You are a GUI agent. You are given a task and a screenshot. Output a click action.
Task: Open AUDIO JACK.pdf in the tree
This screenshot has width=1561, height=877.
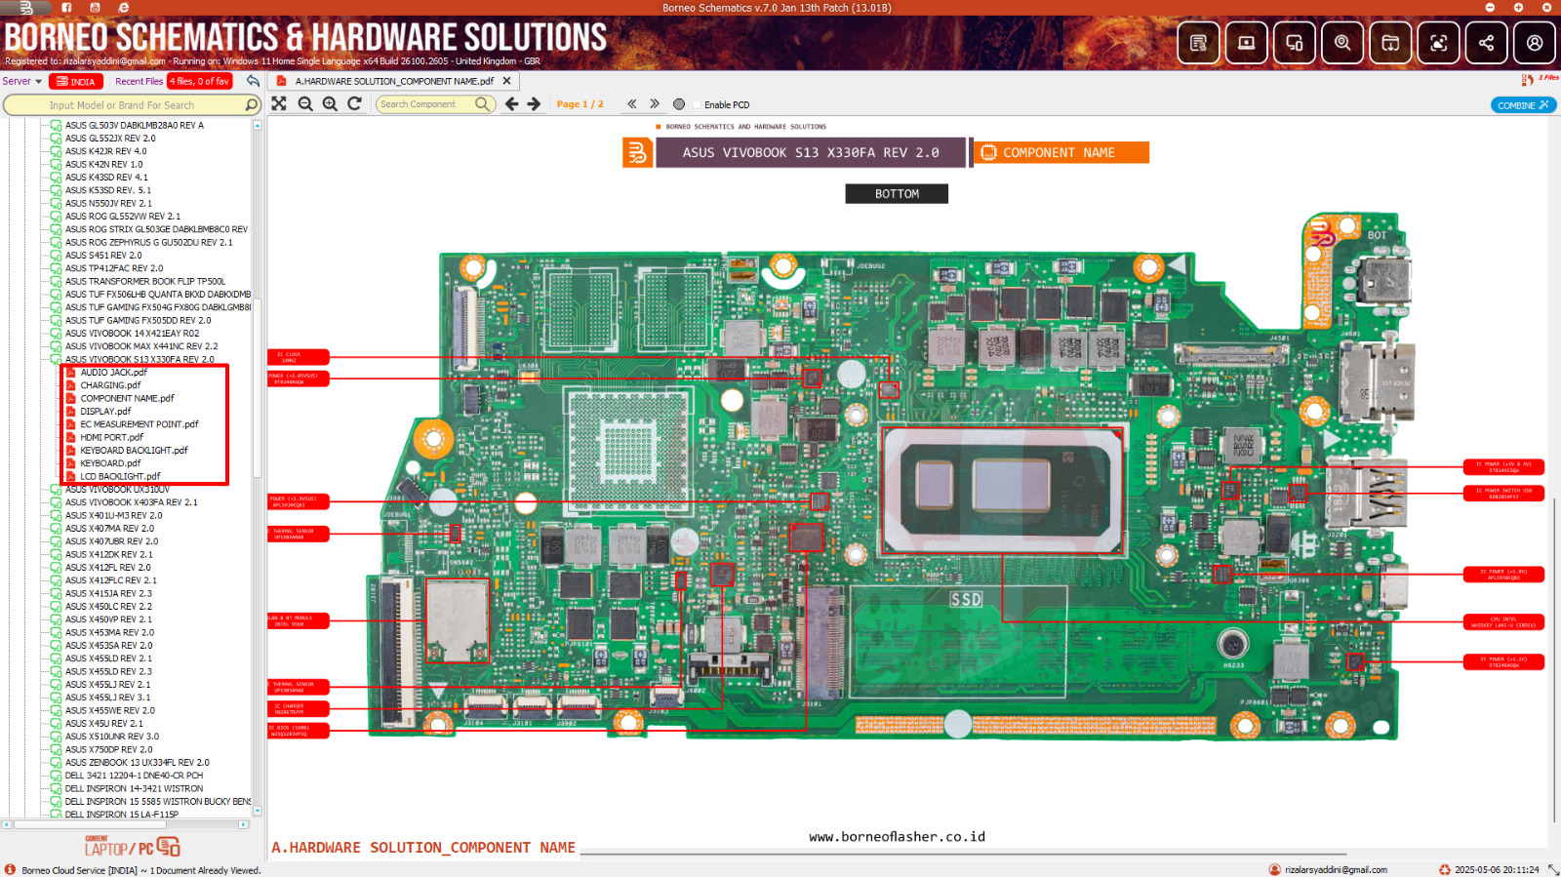[x=113, y=373]
